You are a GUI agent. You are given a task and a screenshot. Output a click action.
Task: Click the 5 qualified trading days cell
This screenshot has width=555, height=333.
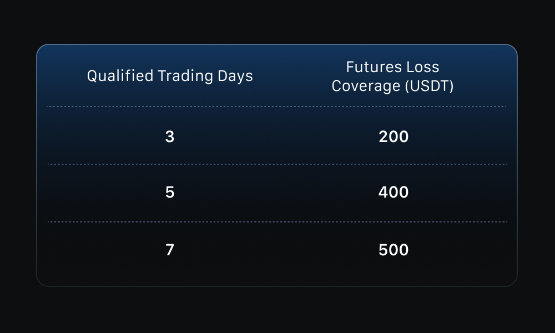click(x=170, y=193)
